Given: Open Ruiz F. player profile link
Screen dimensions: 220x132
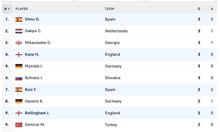Looking at the screenshot, I should [x=31, y=90].
